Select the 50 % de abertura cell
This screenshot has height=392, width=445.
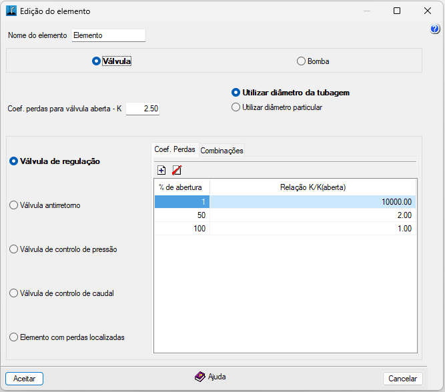[182, 215]
